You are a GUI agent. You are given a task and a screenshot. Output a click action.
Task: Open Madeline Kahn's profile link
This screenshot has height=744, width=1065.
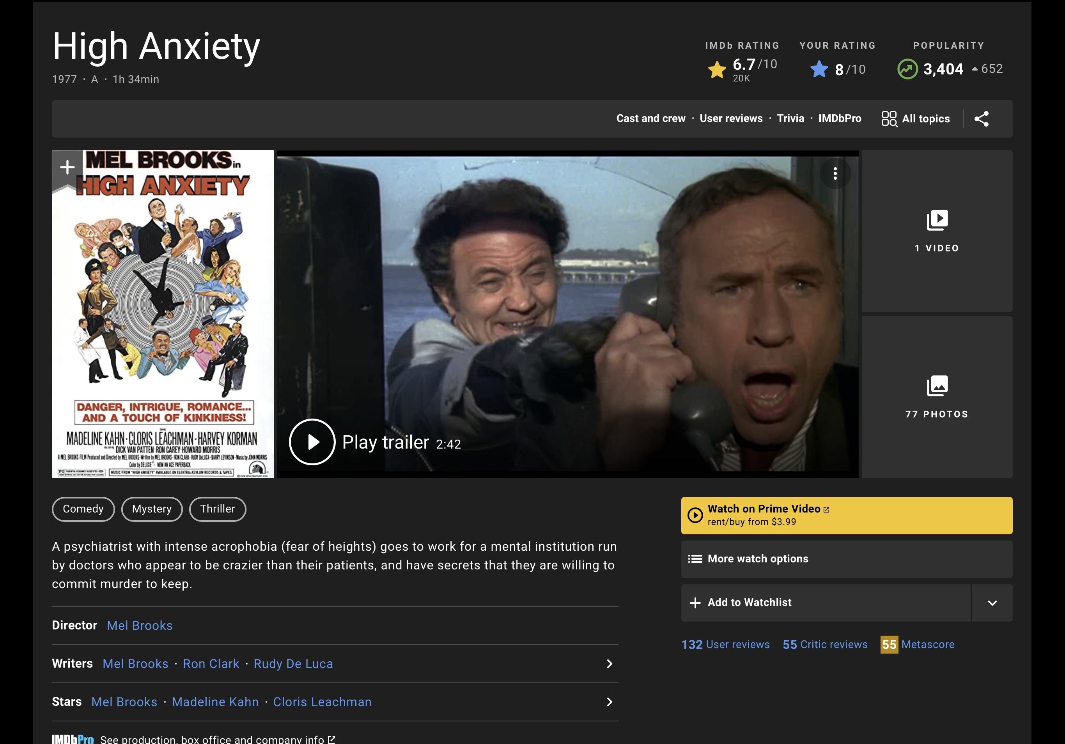(215, 702)
